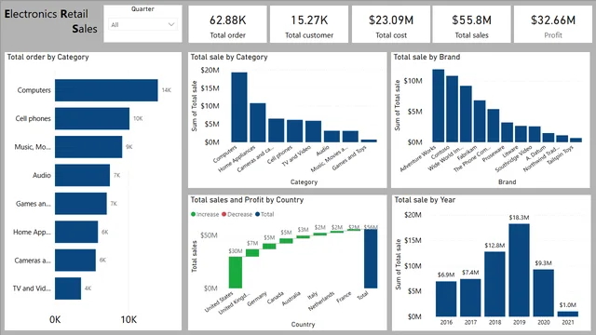Select the 2019 column showing $18.3M

pyautogui.click(x=519, y=270)
